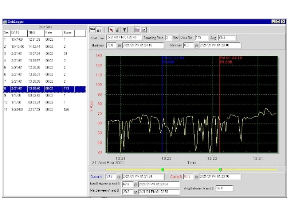Select the Text annotation tool
This screenshot has height=218, width=288.
124,30
